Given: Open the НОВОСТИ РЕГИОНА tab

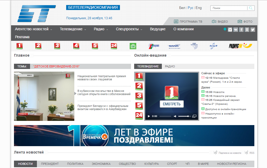Looking at the screenshot, I should click(x=232, y=164).
